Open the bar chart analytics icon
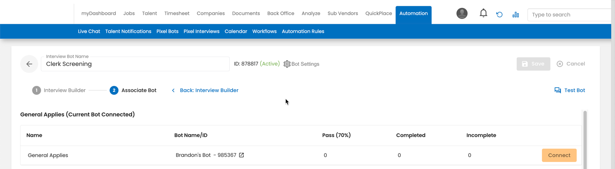This screenshot has width=615, height=169. [x=516, y=14]
